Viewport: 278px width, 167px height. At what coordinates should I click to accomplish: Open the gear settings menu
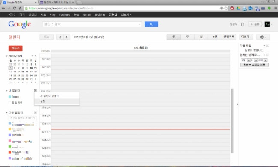pos(263,37)
